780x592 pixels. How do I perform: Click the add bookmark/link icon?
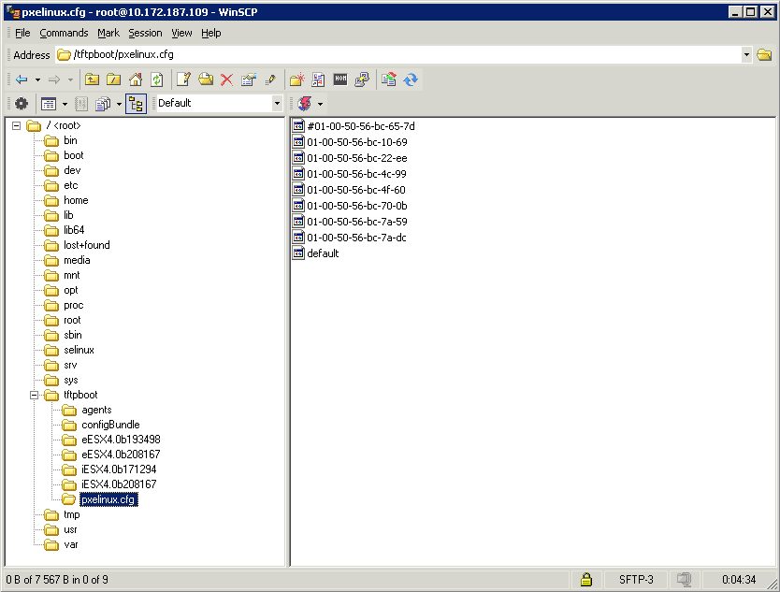click(318, 79)
